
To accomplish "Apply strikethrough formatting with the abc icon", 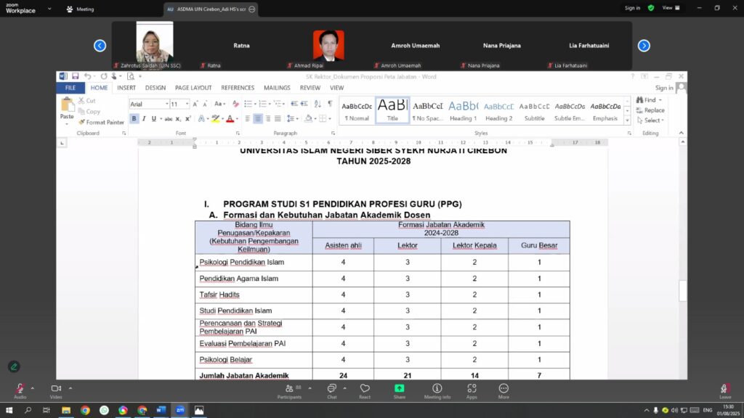I will (x=168, y=119).
